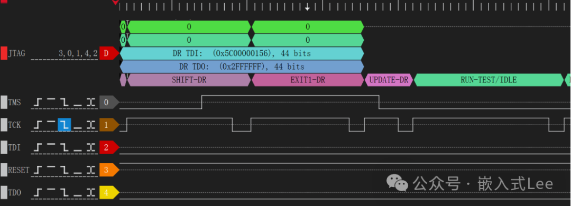
Task: Click channel index 2 badge for TDI
Action: pyautogui.click(x=109, y=147)
